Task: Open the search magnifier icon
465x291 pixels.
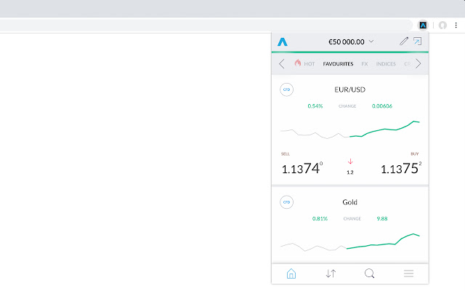Action: 370,274
